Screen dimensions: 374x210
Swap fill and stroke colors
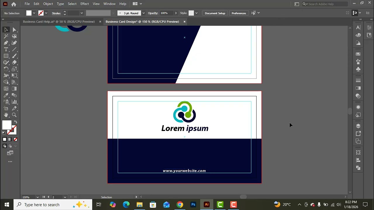click(15, 122)
